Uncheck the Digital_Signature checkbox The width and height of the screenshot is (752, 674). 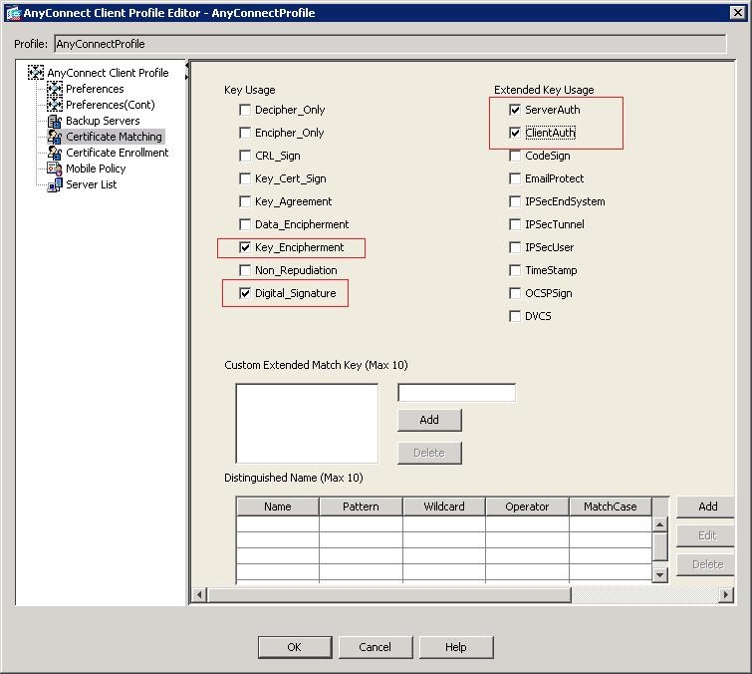245,293
